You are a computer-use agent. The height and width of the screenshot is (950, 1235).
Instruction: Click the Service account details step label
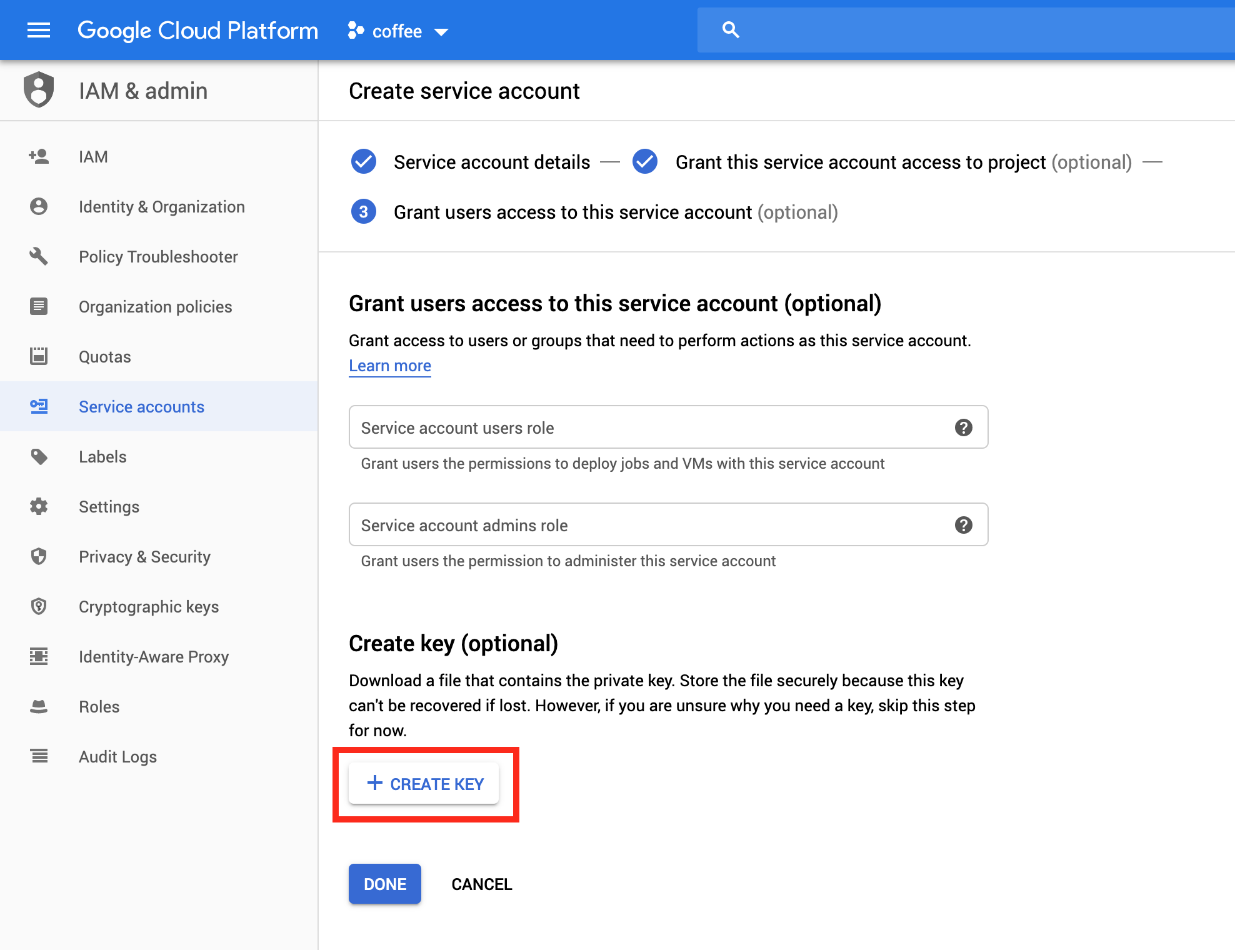click(x=492, y=162)
